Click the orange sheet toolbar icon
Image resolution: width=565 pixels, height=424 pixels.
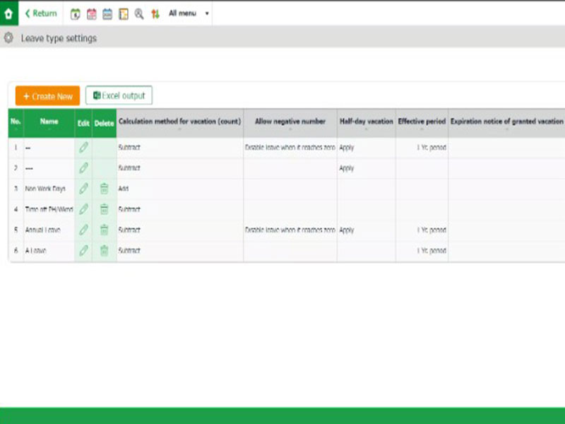(124, 13)
